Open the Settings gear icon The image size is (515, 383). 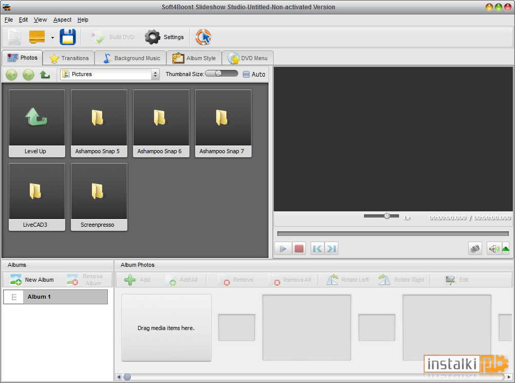click(x=152, y=37)
